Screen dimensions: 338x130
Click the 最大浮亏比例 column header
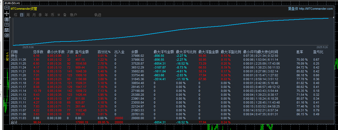[186, 52]
